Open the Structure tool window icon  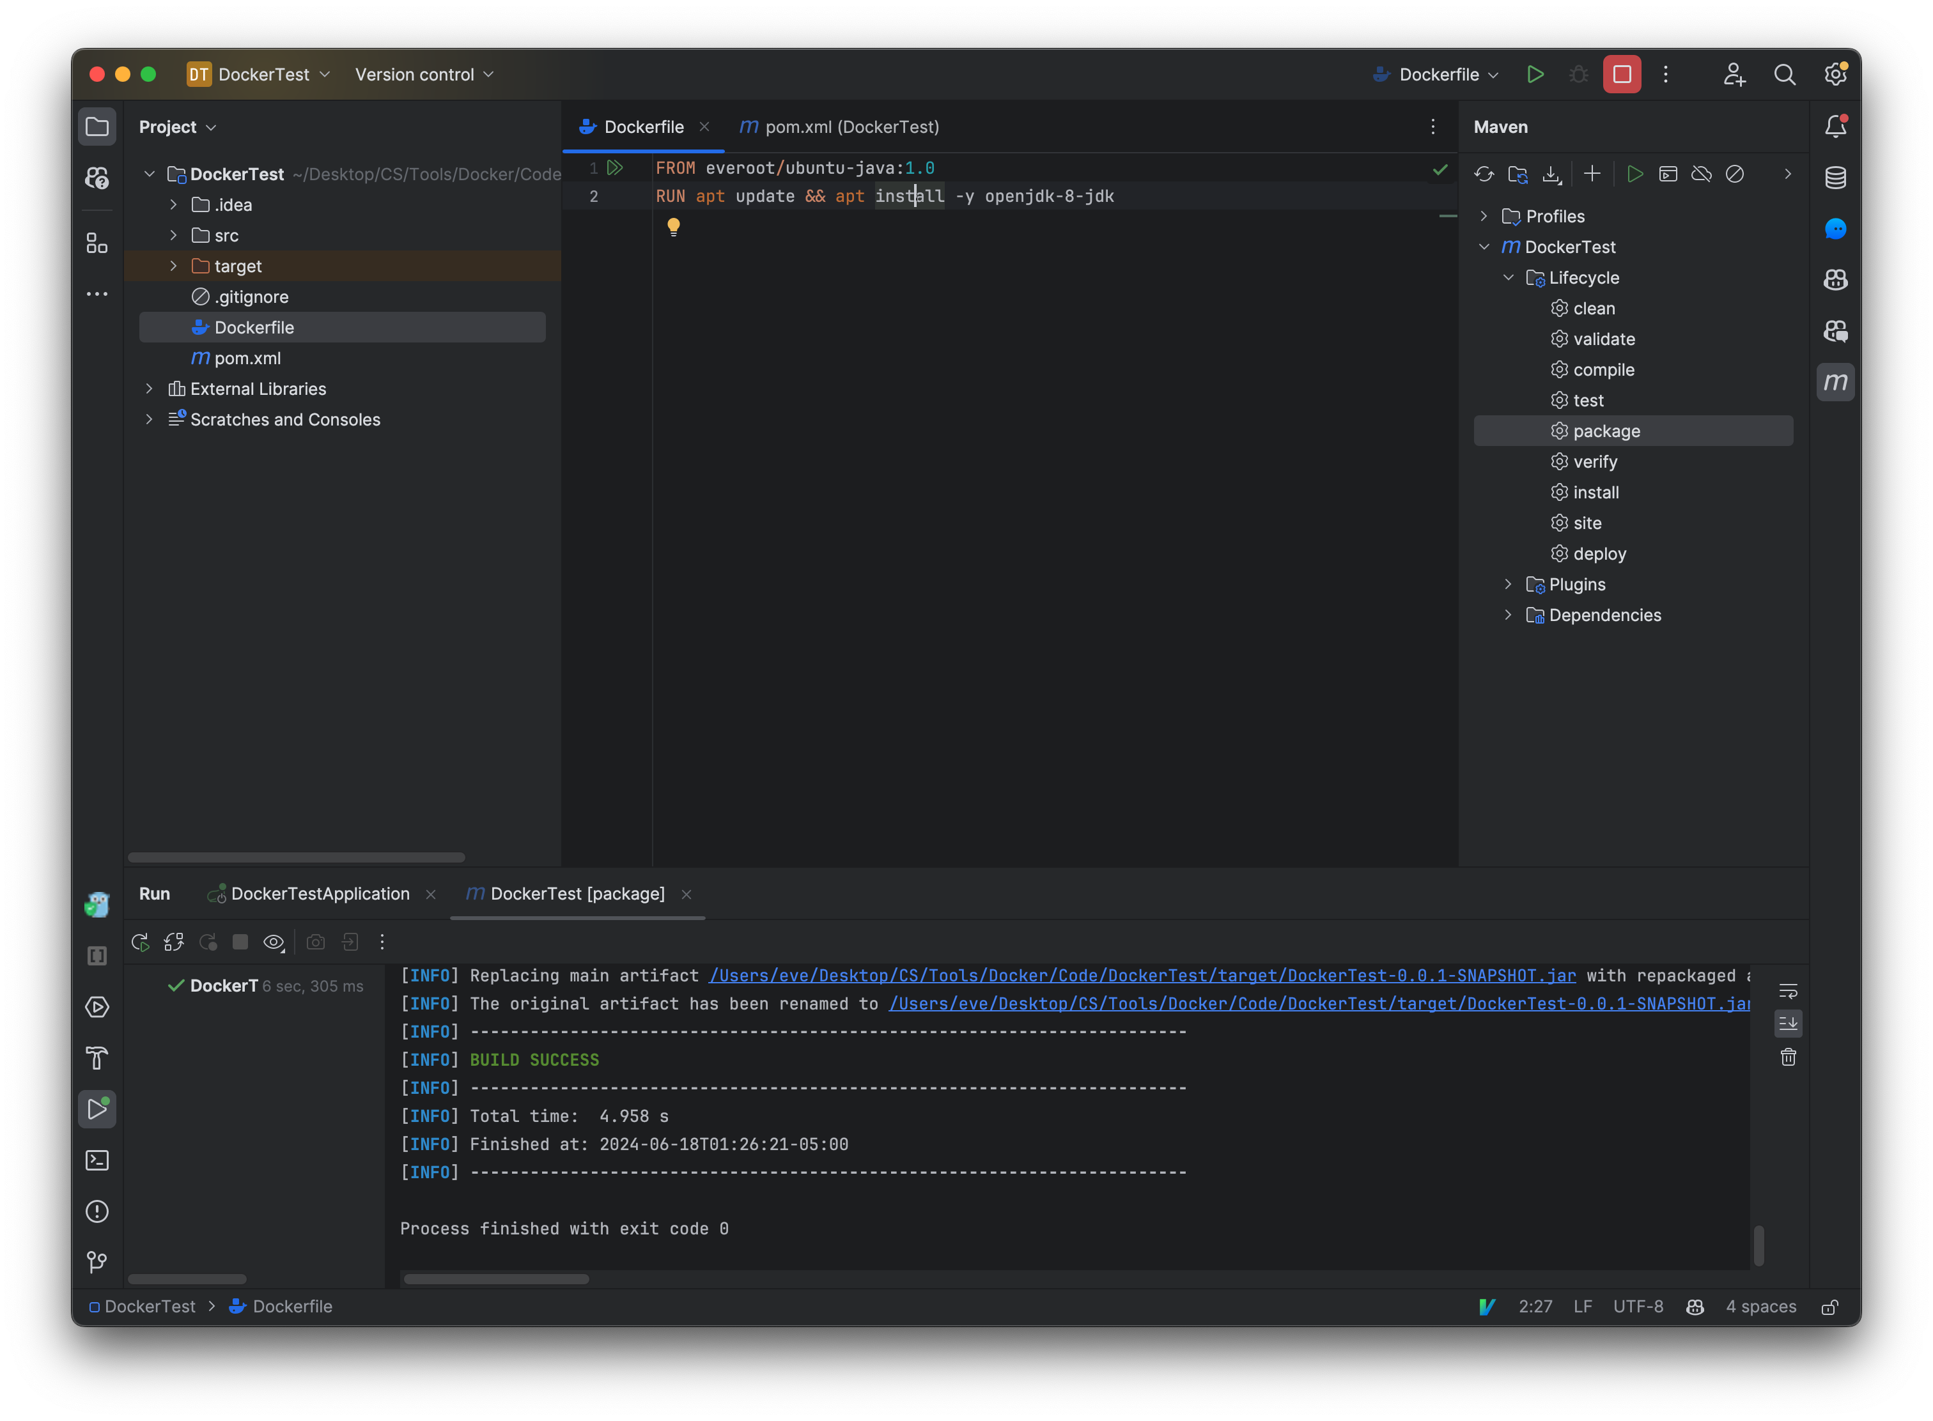pos(97,243)
